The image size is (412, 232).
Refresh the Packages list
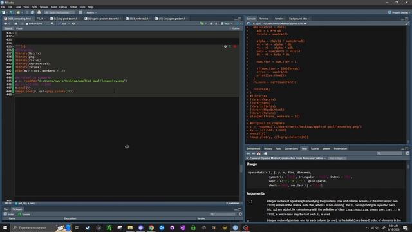(240, 214)
